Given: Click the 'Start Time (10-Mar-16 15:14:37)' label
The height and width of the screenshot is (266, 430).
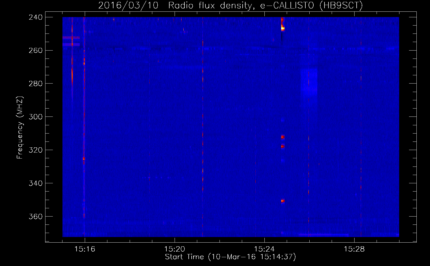Looking at the screenshot, I should 230,257.
